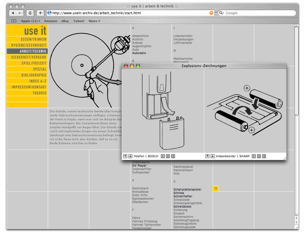Open the ESSEN/TRINKEN section

[x=27, y=39]
